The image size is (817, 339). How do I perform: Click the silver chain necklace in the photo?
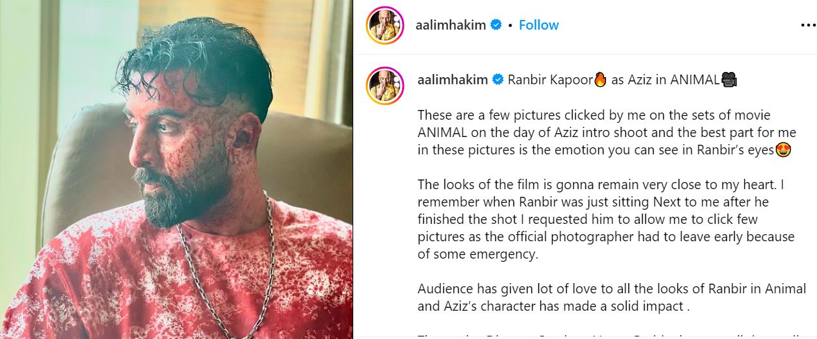click(225, 264)
